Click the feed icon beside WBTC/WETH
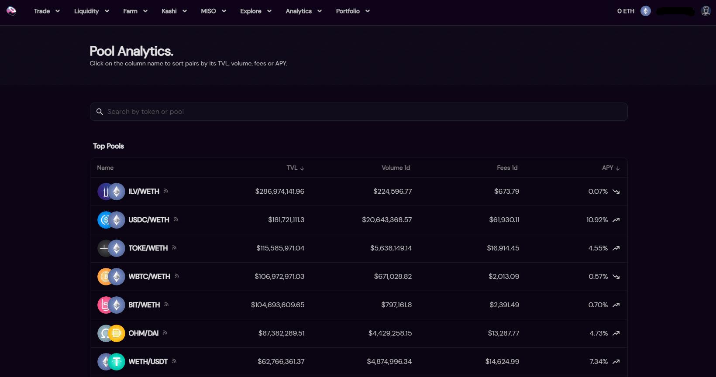This screenshot has height=377, width=716. [x=177, y=276]
